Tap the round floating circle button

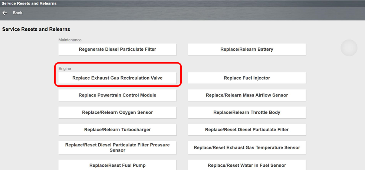pyautogui.click(x=349, y=48)
